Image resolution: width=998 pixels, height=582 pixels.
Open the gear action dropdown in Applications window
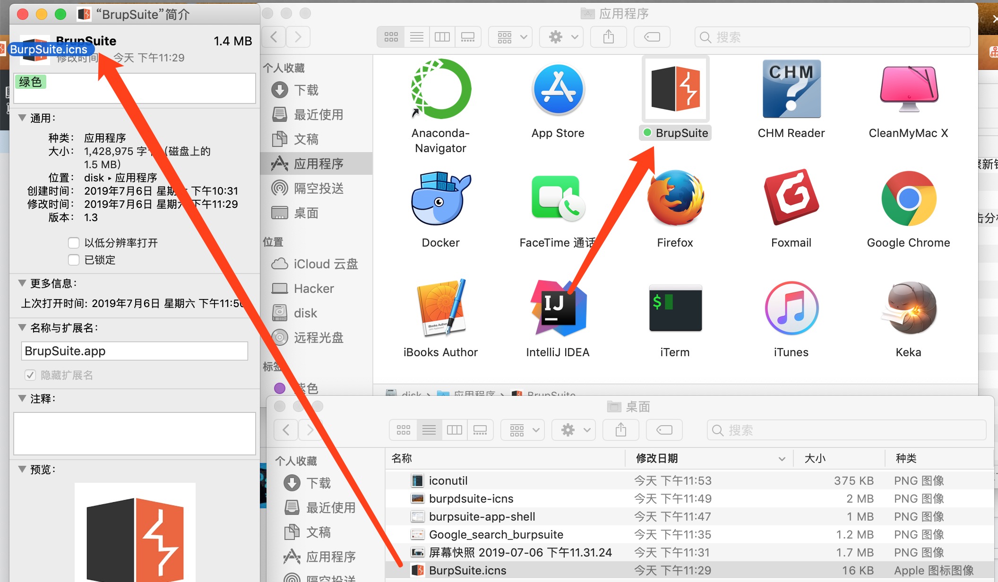[562, 37]
